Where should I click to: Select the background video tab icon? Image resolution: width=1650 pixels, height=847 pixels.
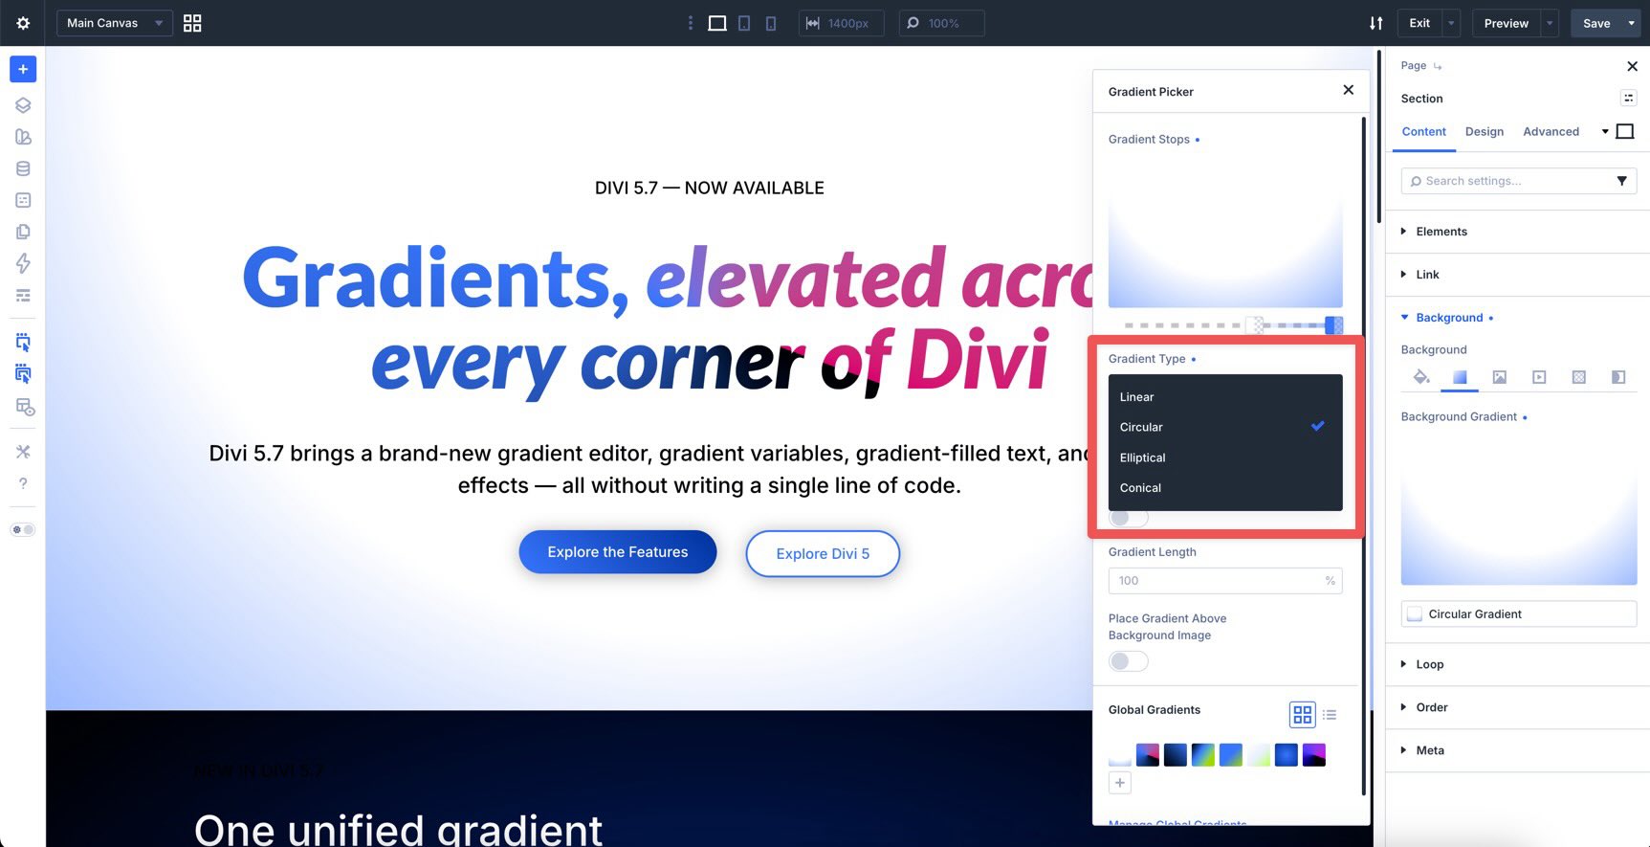(1539, 377)
